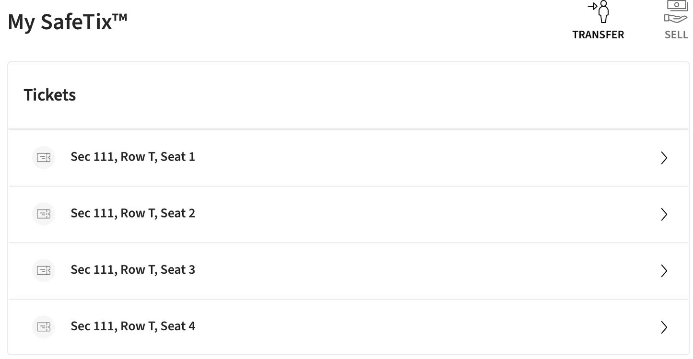Click the ticket icon beside Seat 2
The width and height of the screenshot is (693, 359).
[44, 214]
